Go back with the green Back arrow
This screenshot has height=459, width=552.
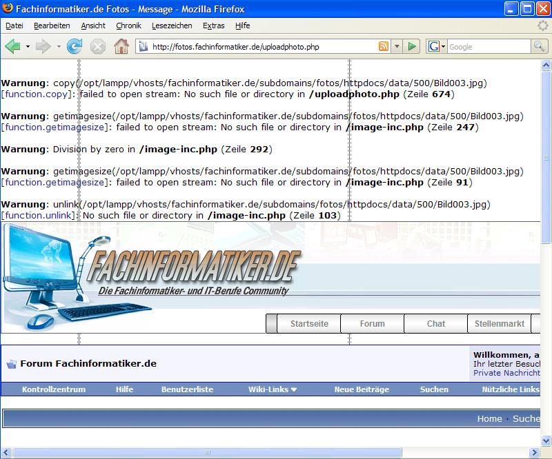[12, 46]
